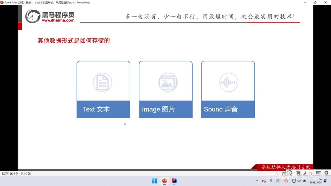Image resolution: width=331 pixels, height=186 pixels.
Task: Toggle the moon icon on IME bar
Action: pos(304,173)
